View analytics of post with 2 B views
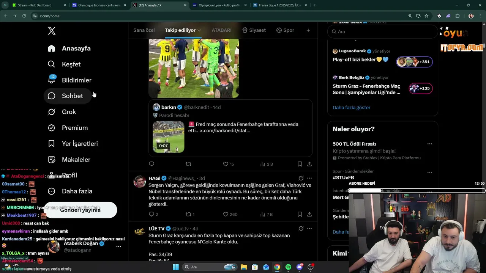Viewport: 486px width, 273px height. [x=267, y=164]
